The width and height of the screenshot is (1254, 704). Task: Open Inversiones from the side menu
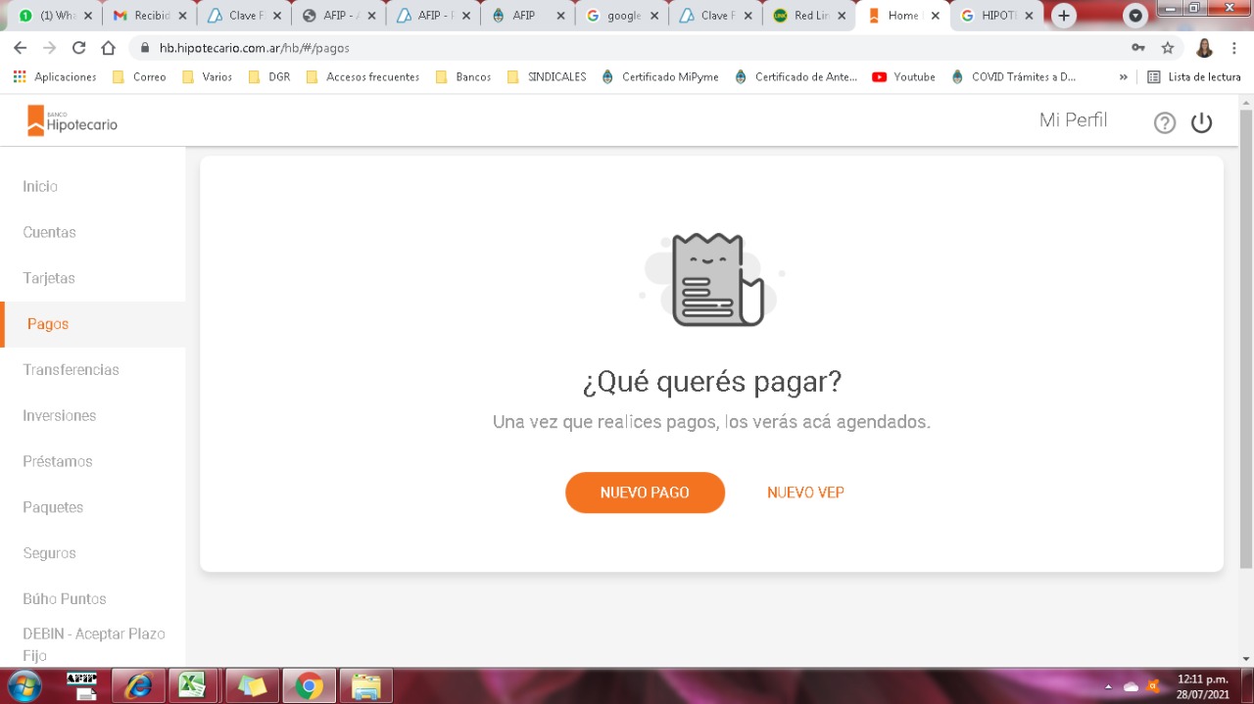[60, 416]
